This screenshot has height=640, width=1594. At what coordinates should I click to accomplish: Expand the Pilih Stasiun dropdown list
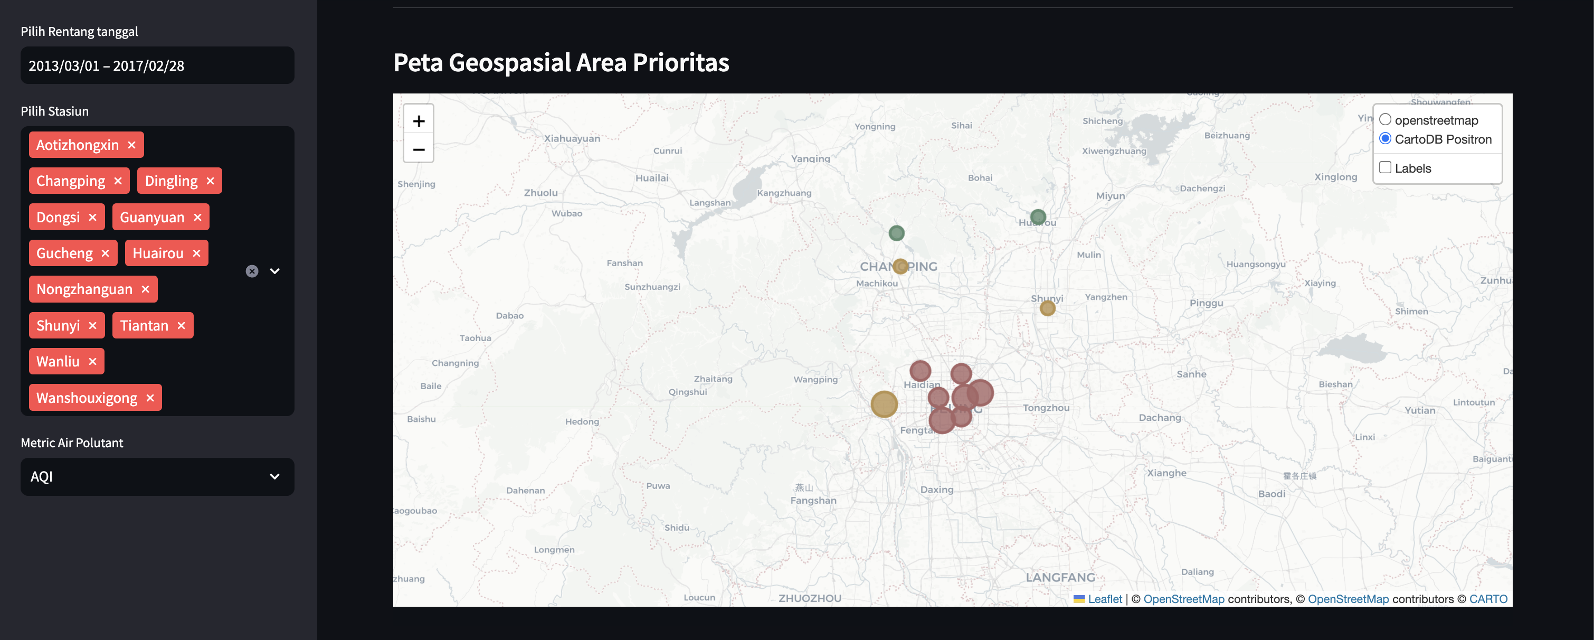point(275,271)
